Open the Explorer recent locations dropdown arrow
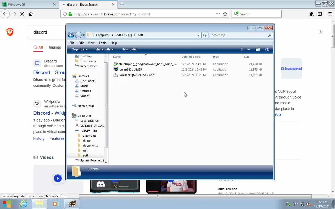This screenshot has width=335, height=209. [x=83, y=35]
